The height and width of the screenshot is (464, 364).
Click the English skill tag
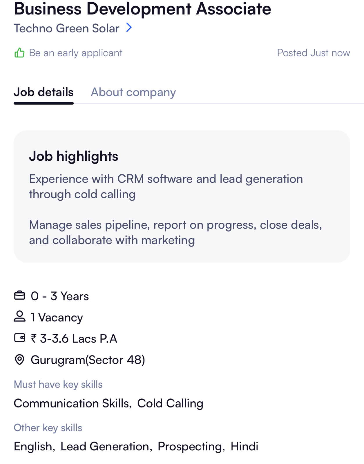[33, 446]
